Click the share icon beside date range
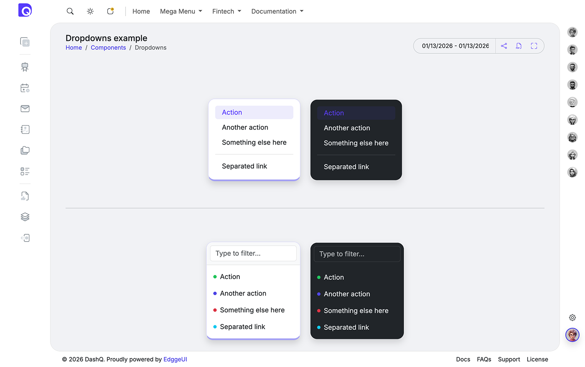Image resolution: width=585 pixels, height=367 pixels. (x=504, y=46)
